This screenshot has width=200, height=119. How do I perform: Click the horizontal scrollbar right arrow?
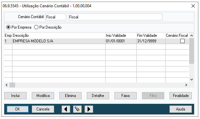pyautogui.click(x=186, y=85)
